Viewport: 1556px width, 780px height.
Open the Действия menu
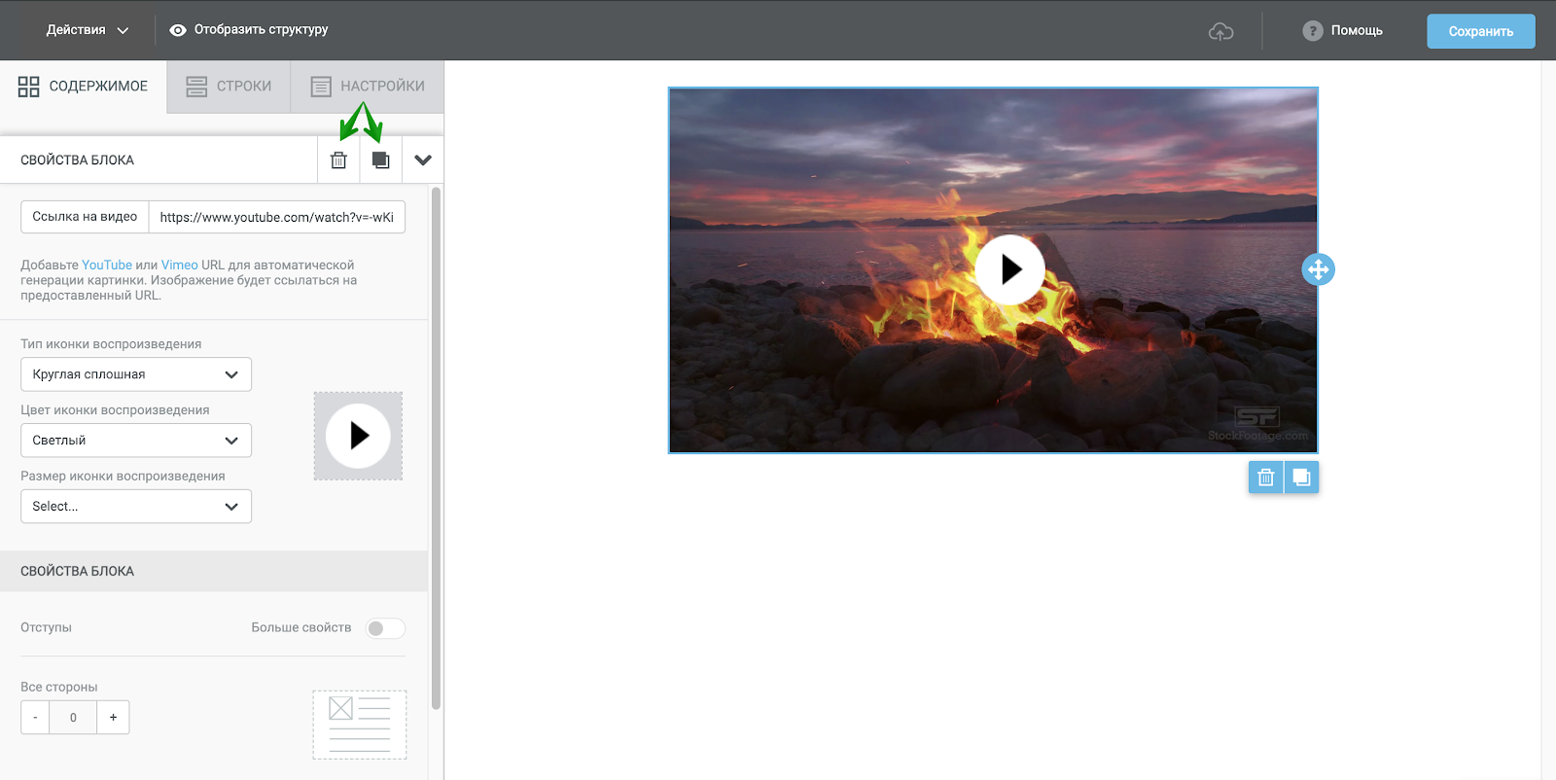coord(88,30)
